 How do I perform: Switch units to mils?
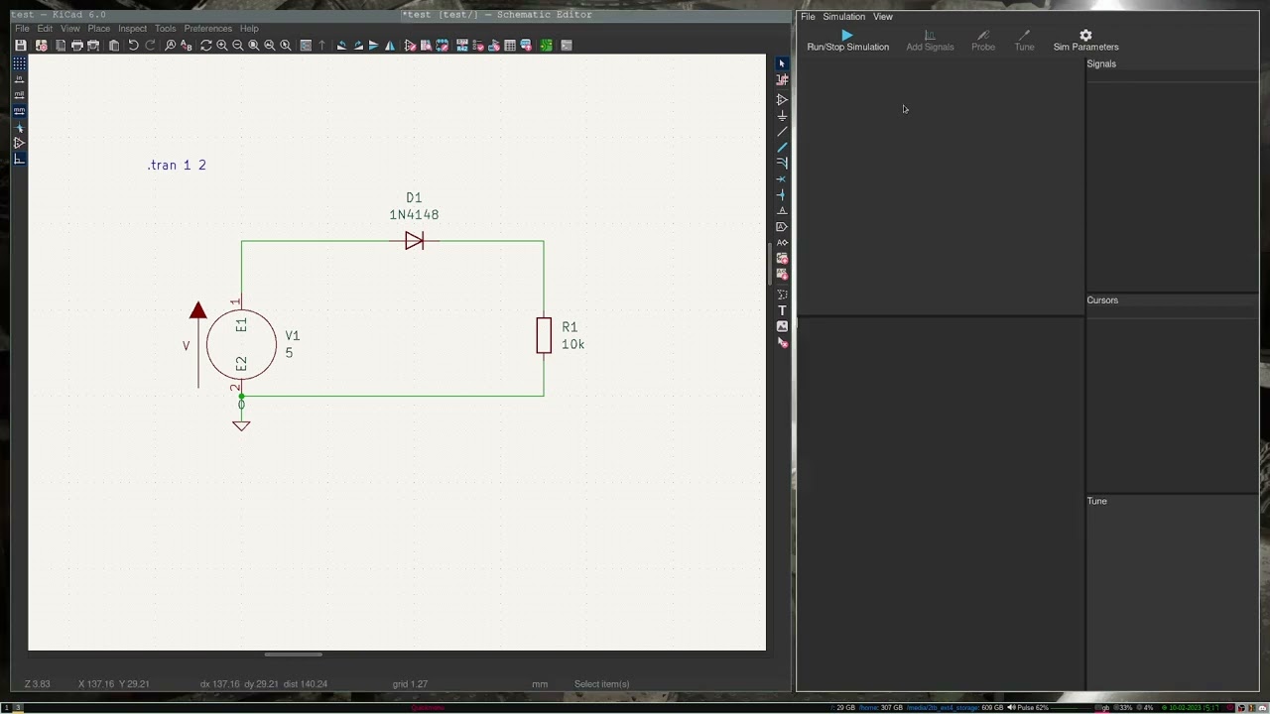click(x=19, y=94)
